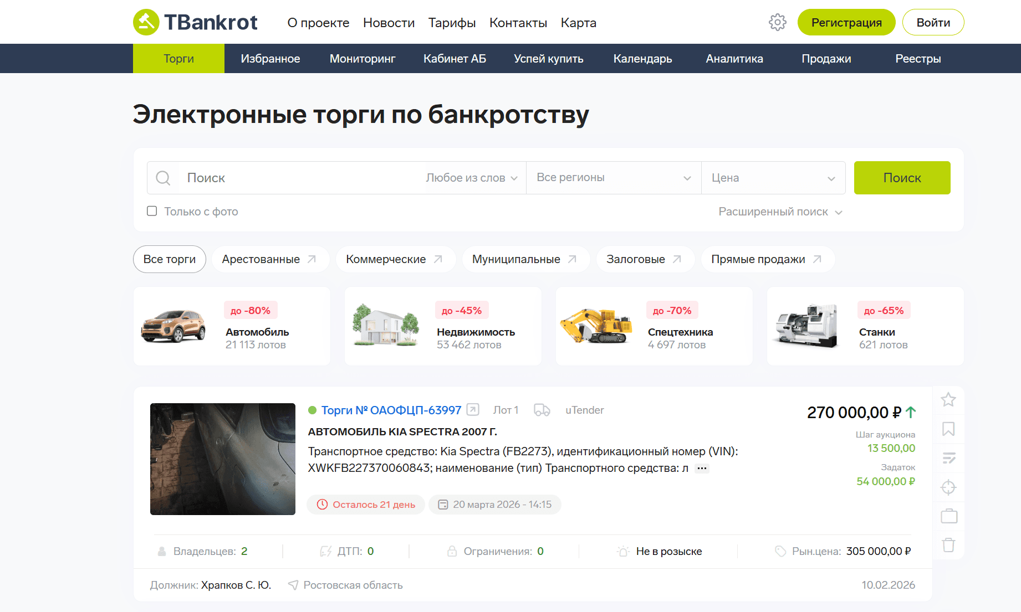The height and width of the screenshot is (612, 1021).
Task: Open the Торги tab
Action: (178, 59)
